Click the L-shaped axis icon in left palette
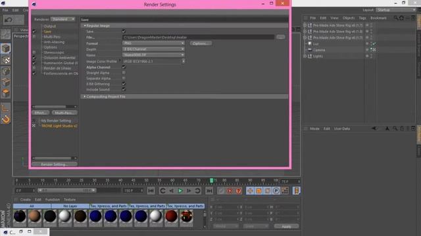Image resolution: width=421 pixels, height=236 pixels. (6, 108)
